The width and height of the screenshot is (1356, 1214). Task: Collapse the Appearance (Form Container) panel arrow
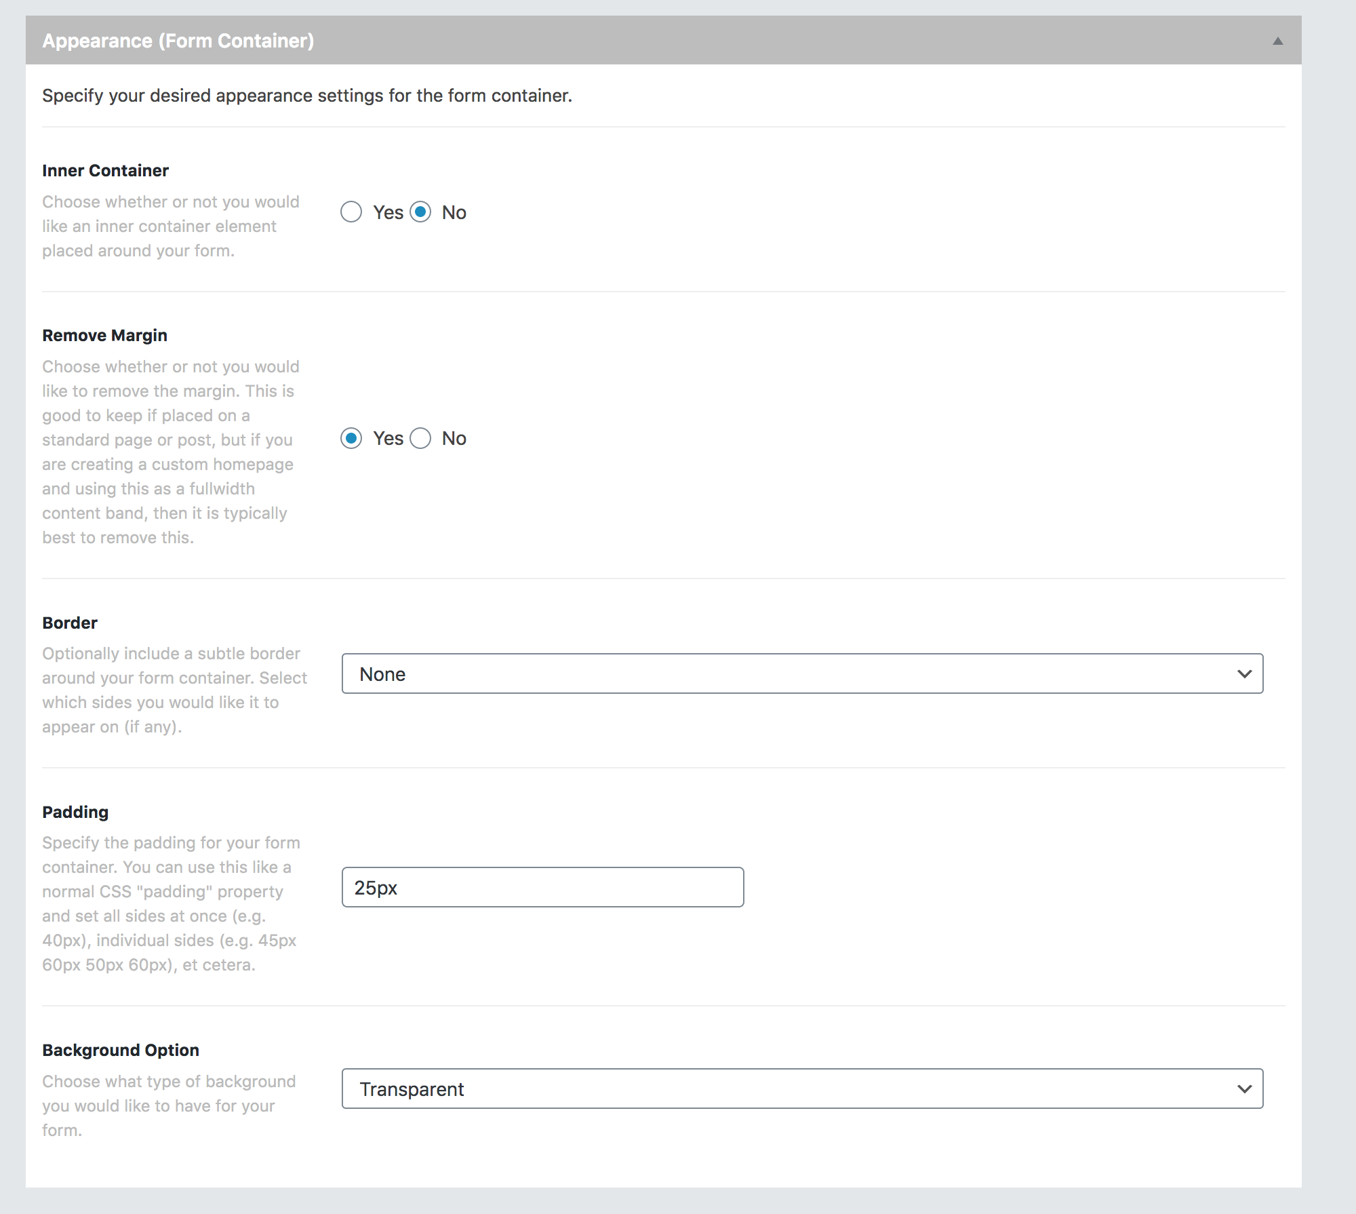[x=1277, y=41]
